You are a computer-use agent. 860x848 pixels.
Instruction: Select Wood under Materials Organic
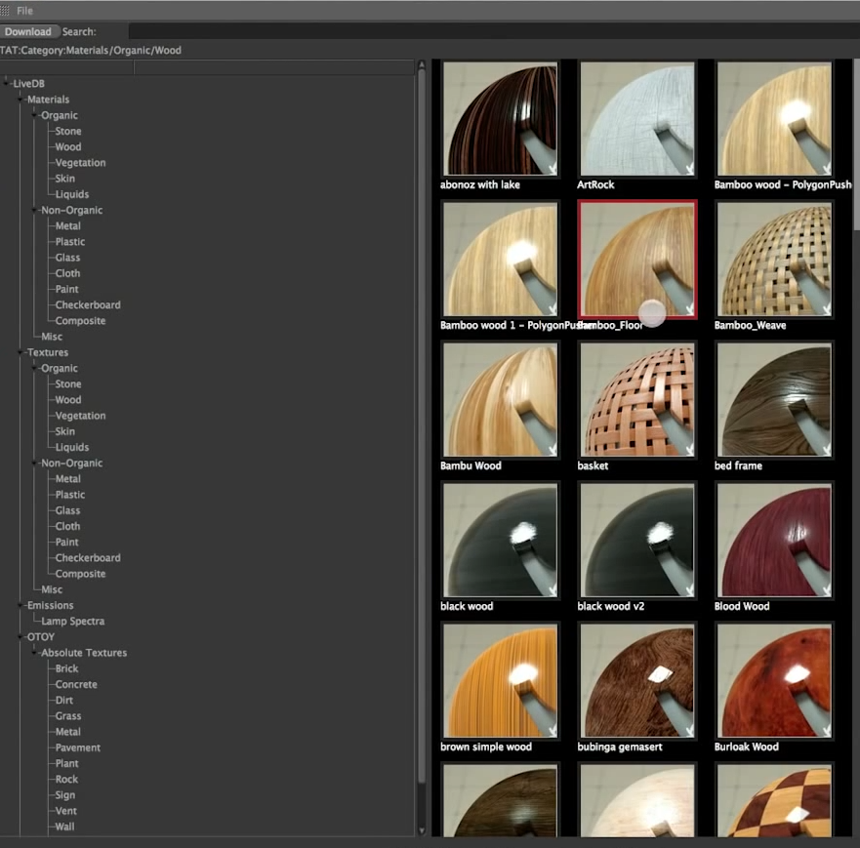pos(68,147)
